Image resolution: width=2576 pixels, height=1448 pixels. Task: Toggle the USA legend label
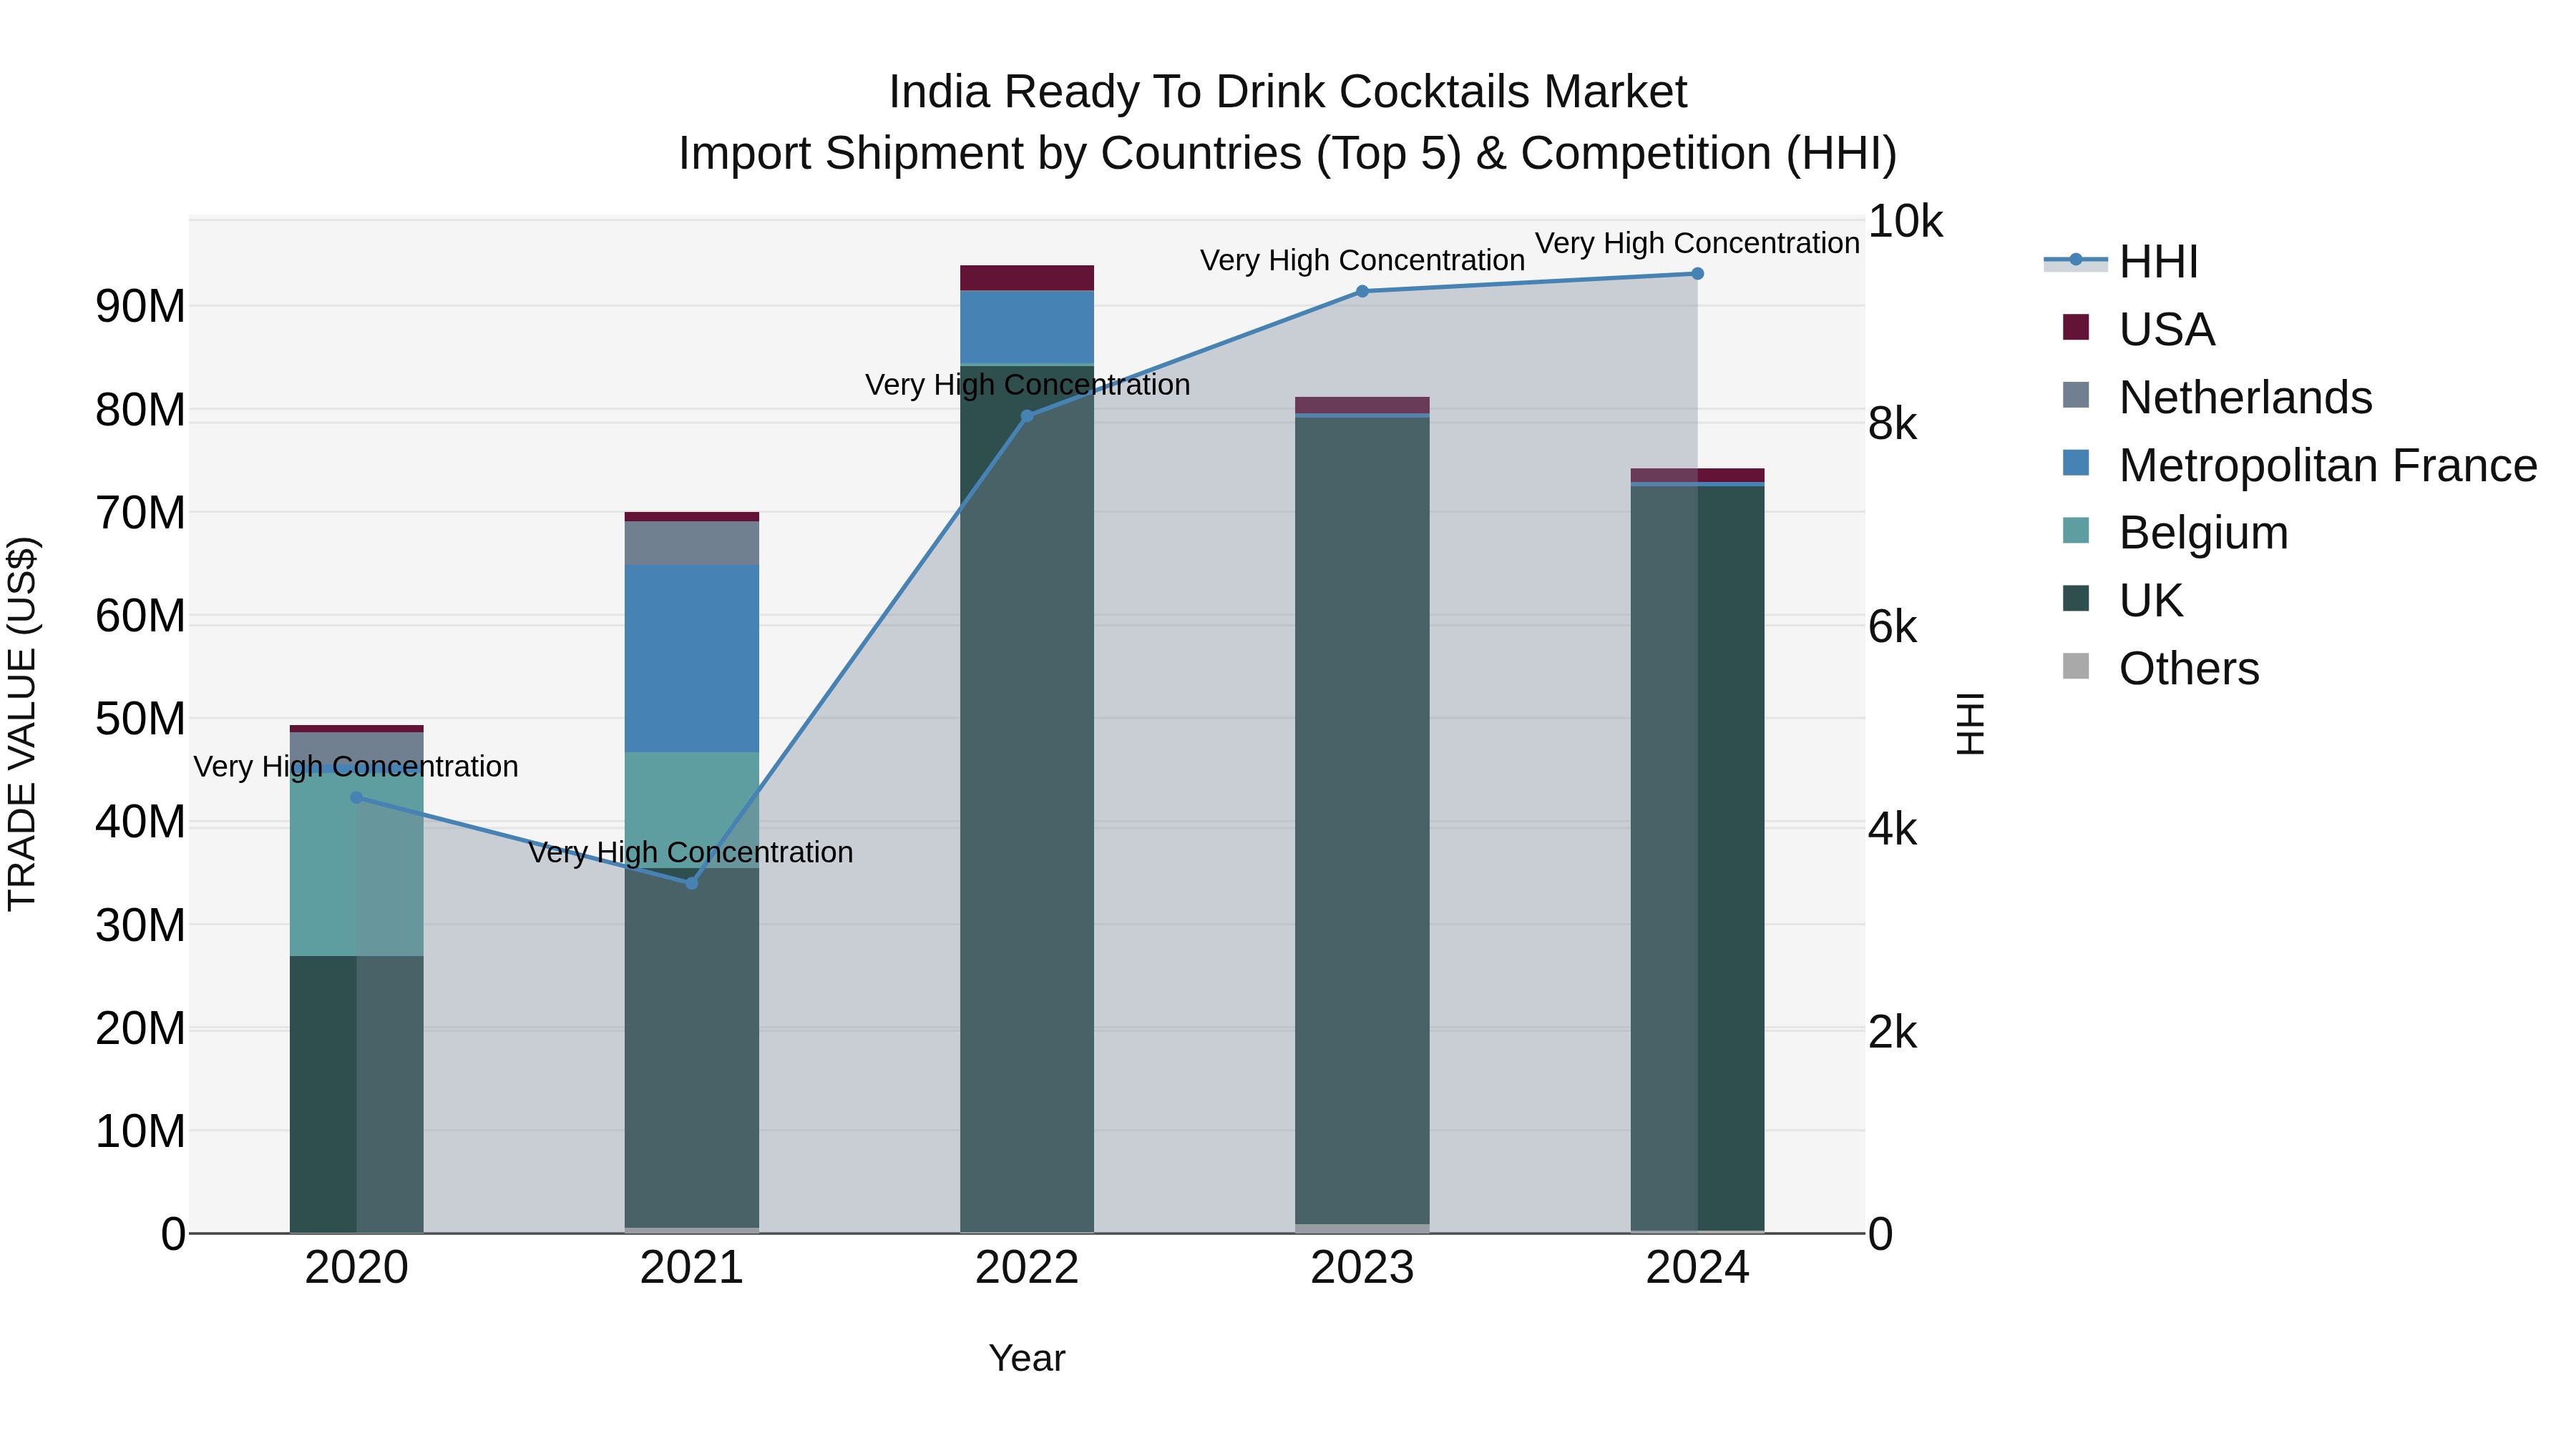tap(2167, 330)
